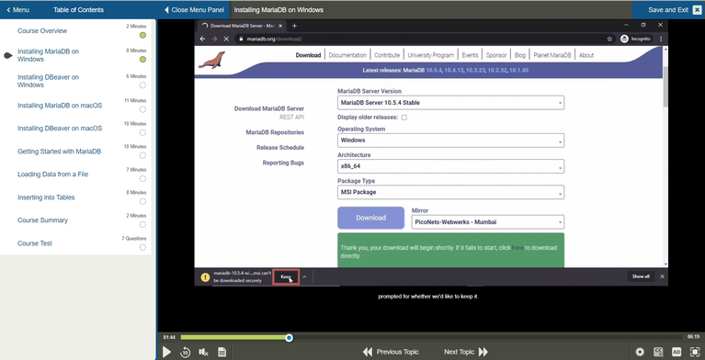Mute the video audio icon
Viewport: 705px width, 360px height.
(203, 352)
